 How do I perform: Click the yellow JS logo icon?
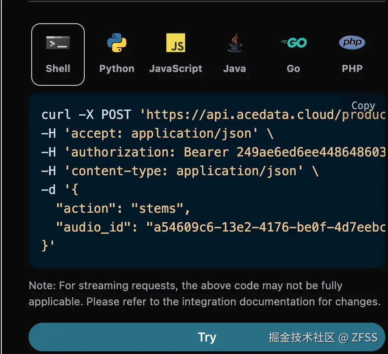pyautogui.click(x=176, y=42)
